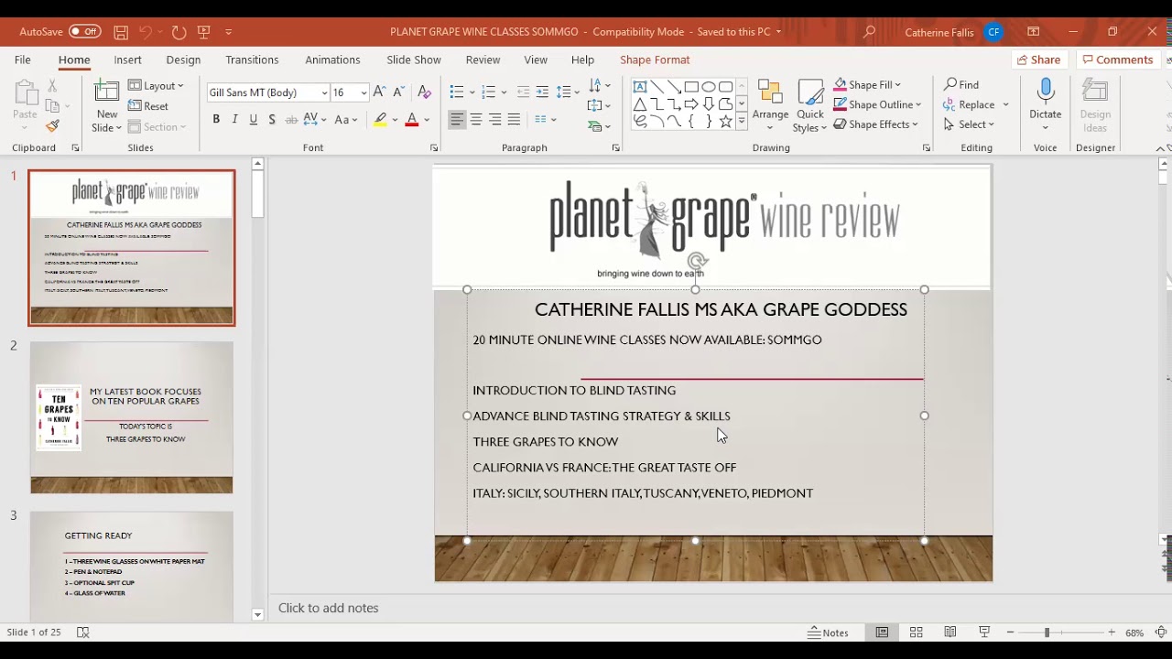This screenshot has height=659, width=1172.
Task: Click the Share button
Action: pos(1037,59)
